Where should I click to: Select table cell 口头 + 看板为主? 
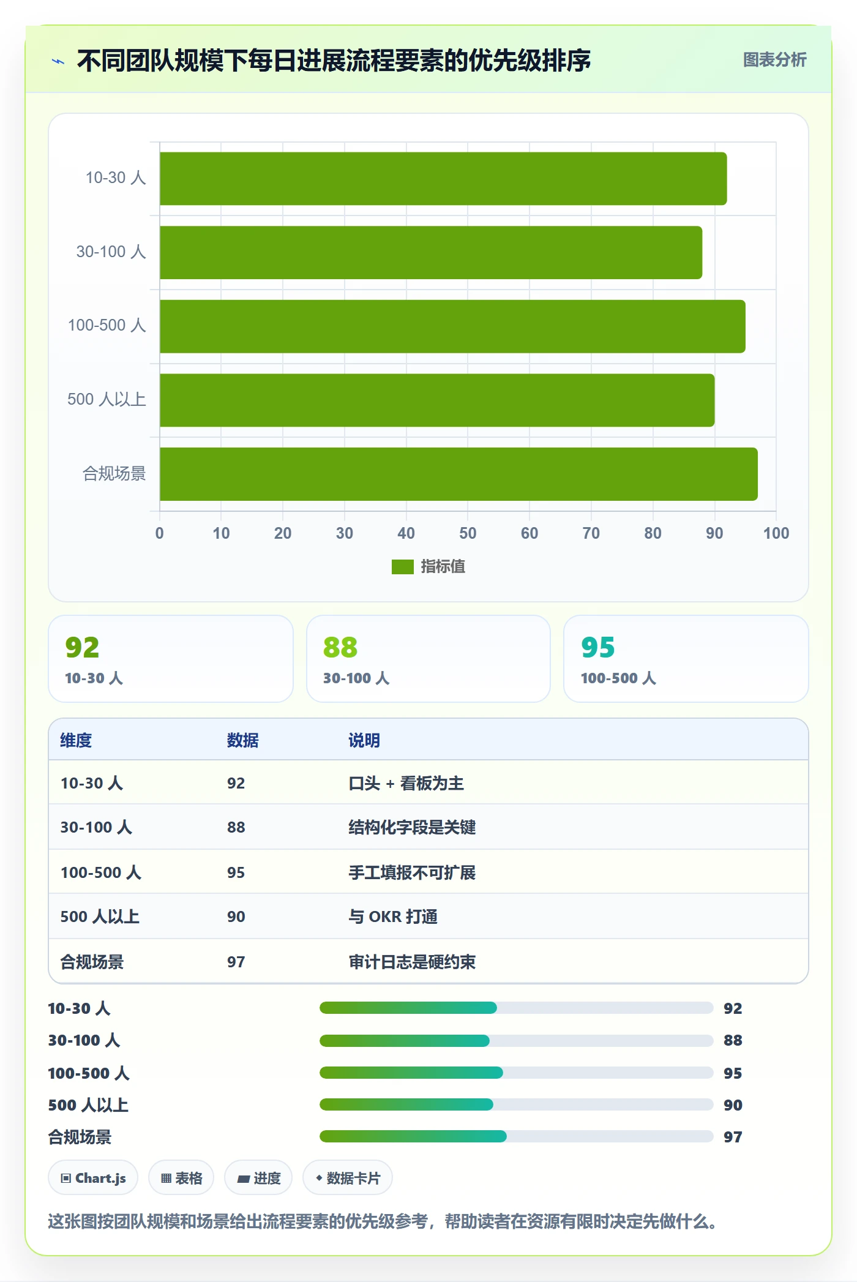pos(406,783)
